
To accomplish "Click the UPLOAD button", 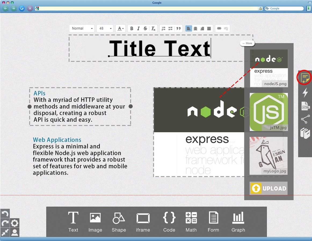I will click(269, 188).
